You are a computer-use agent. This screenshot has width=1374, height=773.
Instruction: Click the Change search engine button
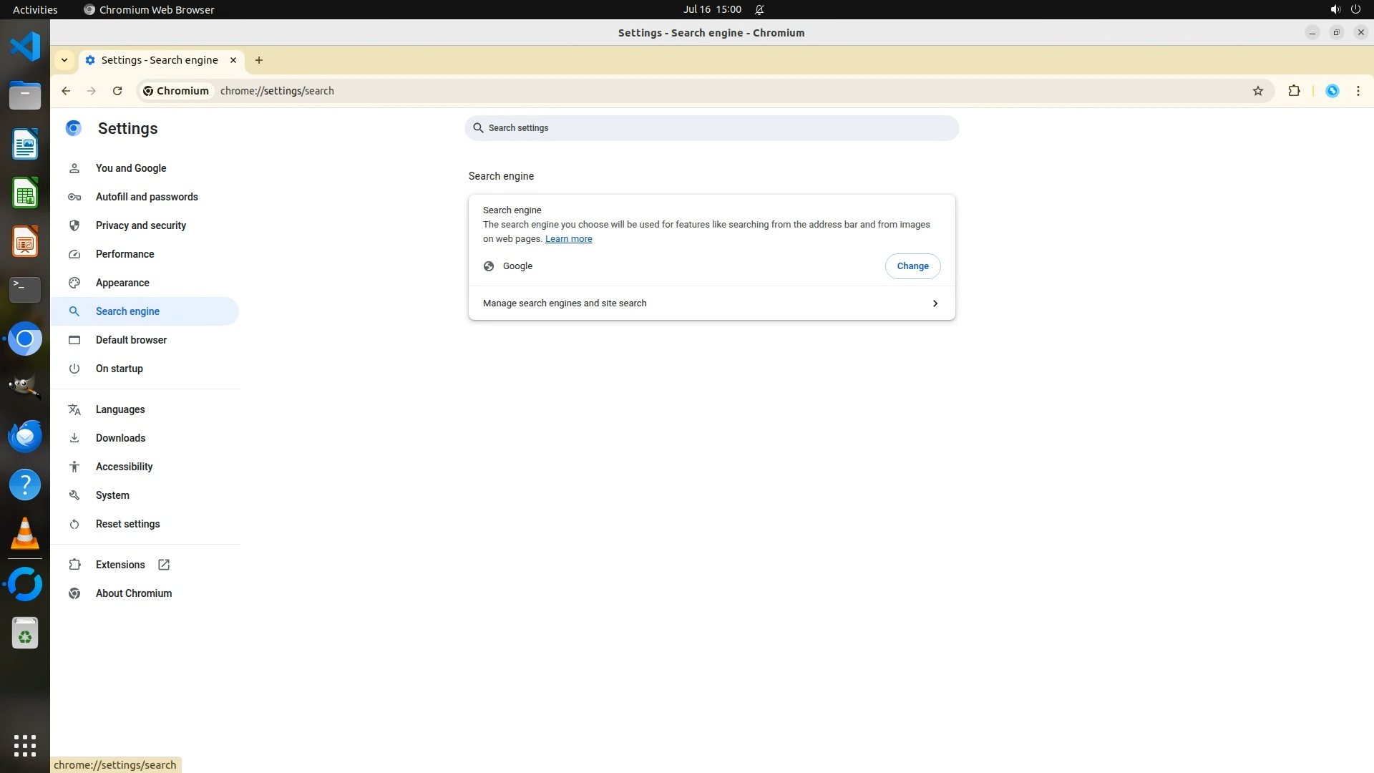tap(912, 266)
